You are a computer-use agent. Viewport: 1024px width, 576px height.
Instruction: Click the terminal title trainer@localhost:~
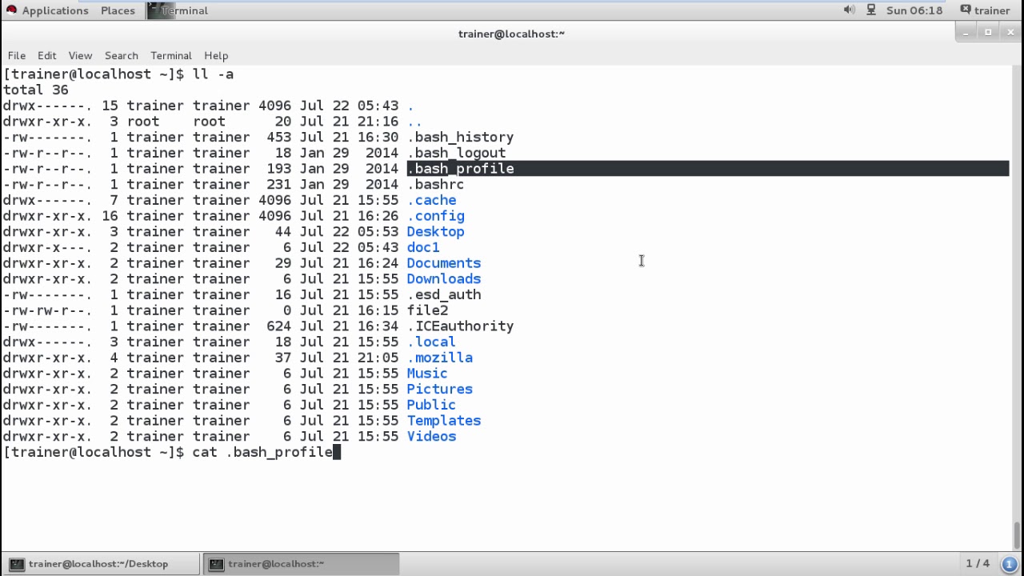point(512,33)
